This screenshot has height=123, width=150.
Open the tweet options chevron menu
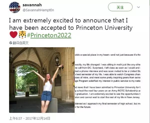[x=138, y=7]
